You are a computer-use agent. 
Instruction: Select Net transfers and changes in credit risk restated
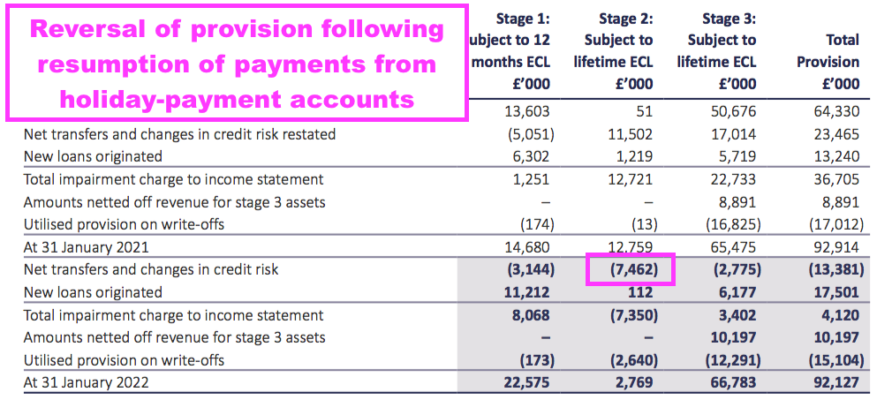(179, 134)
